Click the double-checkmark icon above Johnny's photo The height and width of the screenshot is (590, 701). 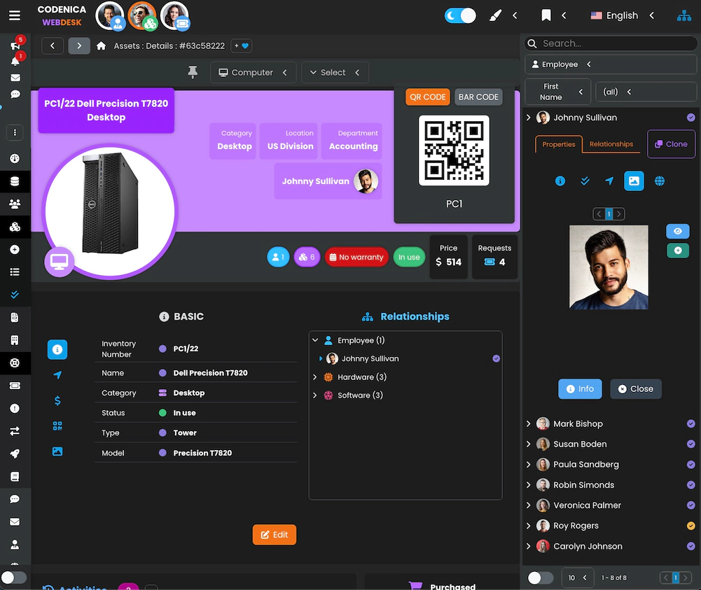[585, 181]
